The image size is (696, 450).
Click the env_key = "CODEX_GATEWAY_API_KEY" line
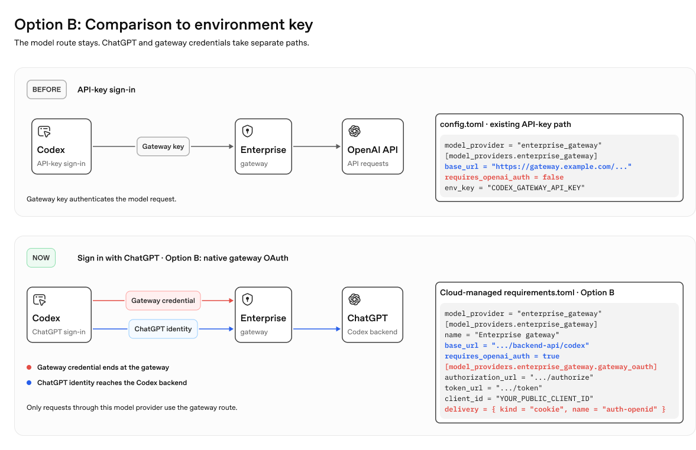point(514,188)
